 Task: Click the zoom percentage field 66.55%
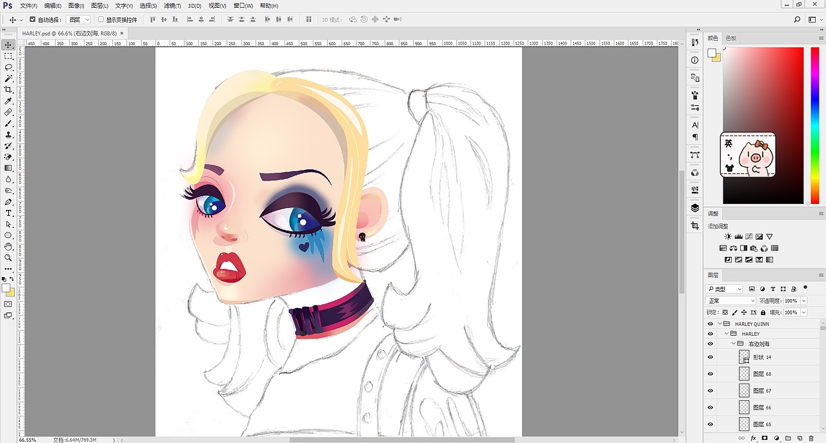pos(27,440)
